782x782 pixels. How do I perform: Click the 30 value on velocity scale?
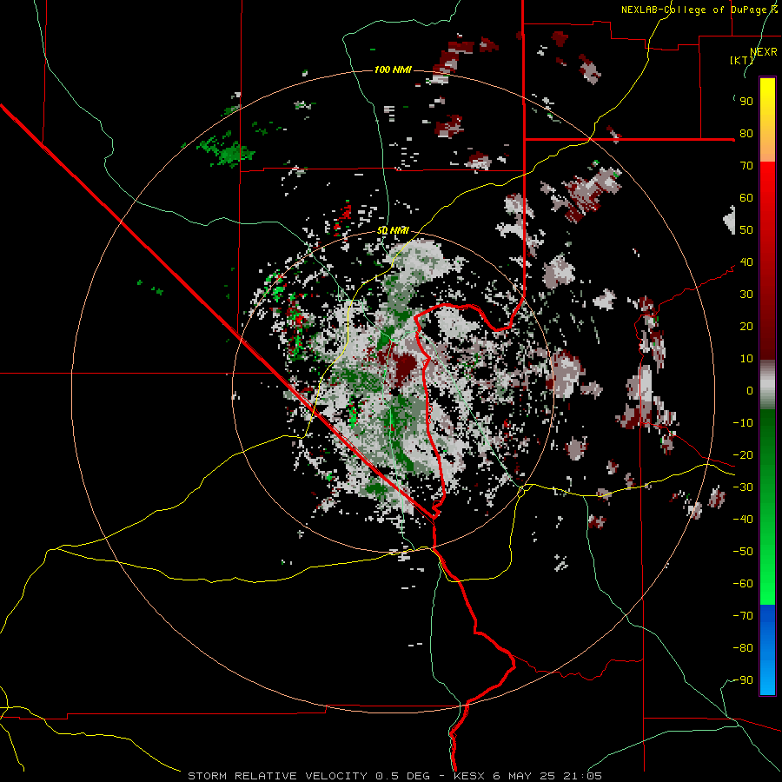tap(746, 295)
